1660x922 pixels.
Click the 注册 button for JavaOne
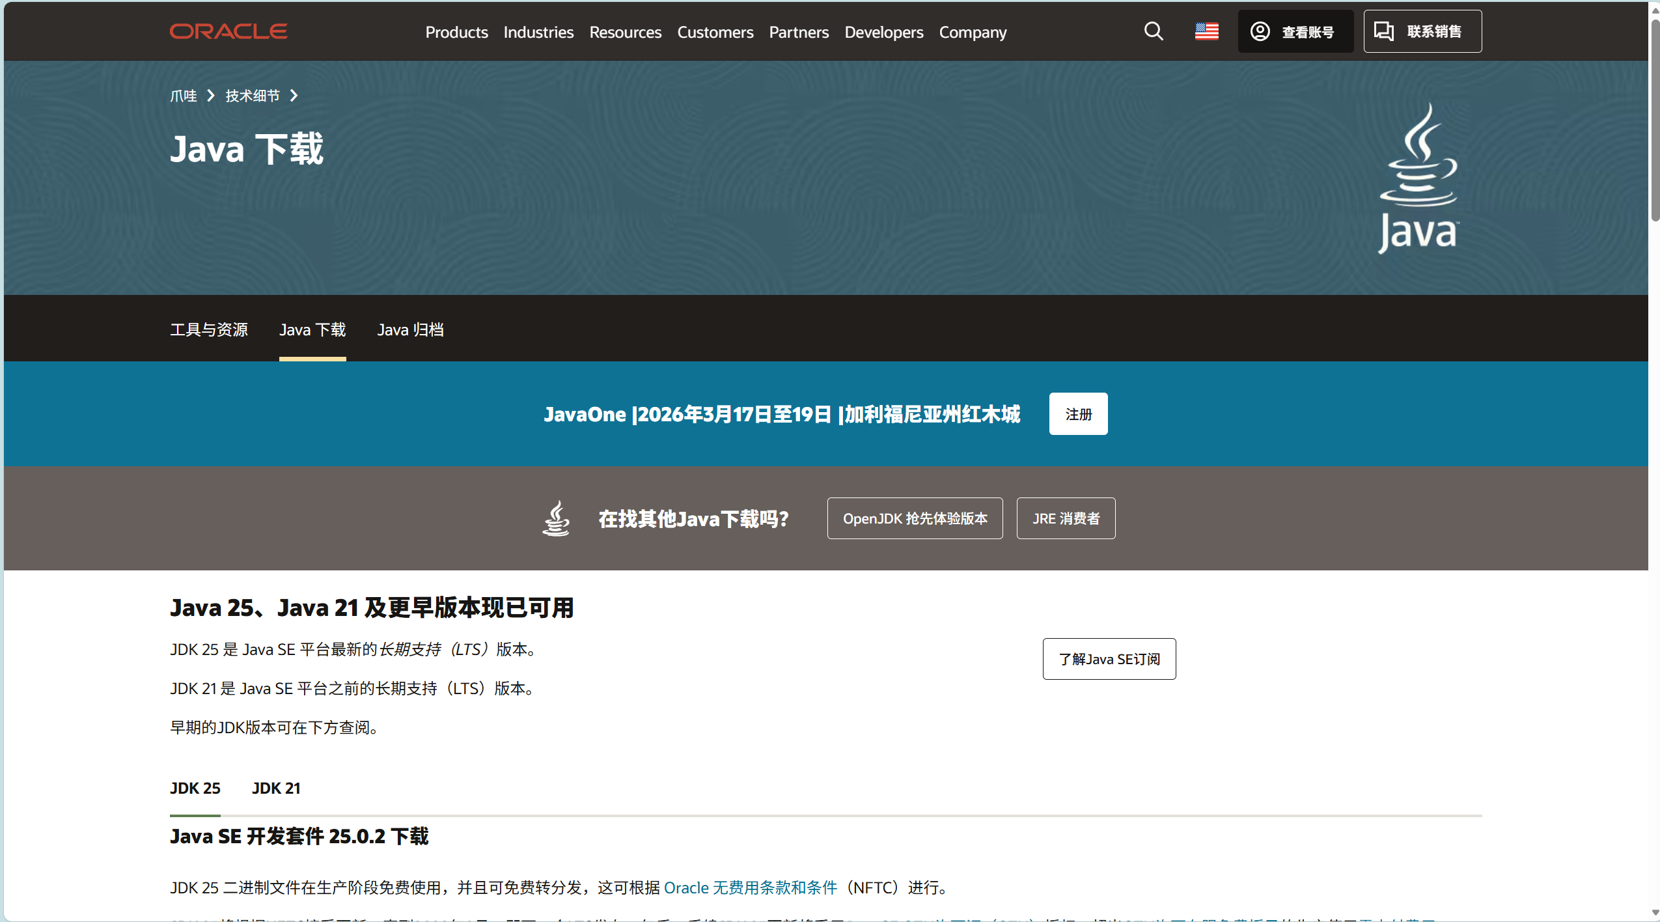tap(1078, 414)
